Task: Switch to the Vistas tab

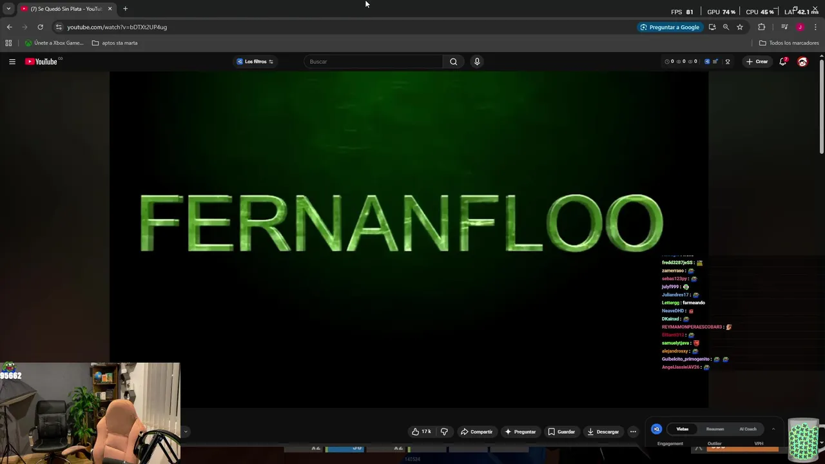Action: 682,429
